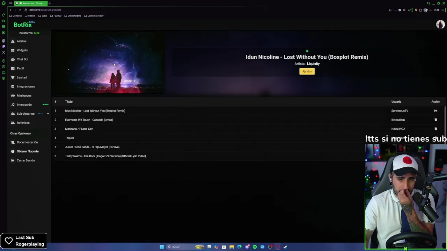The height and width of the screenshot is (251, 447).
Task: Open the Lealtad section
Action: tap(22, 77)
